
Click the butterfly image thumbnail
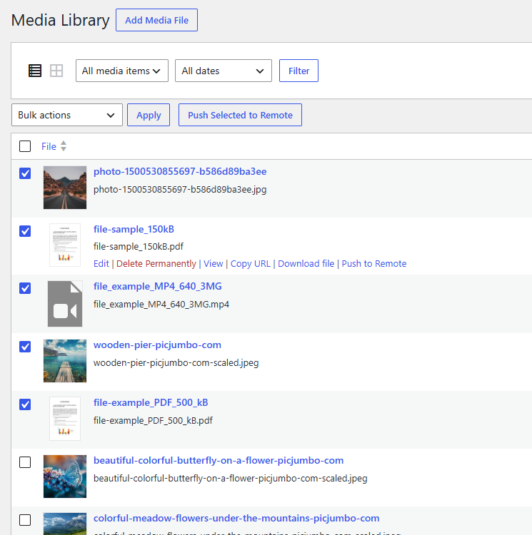coord(65,477)
